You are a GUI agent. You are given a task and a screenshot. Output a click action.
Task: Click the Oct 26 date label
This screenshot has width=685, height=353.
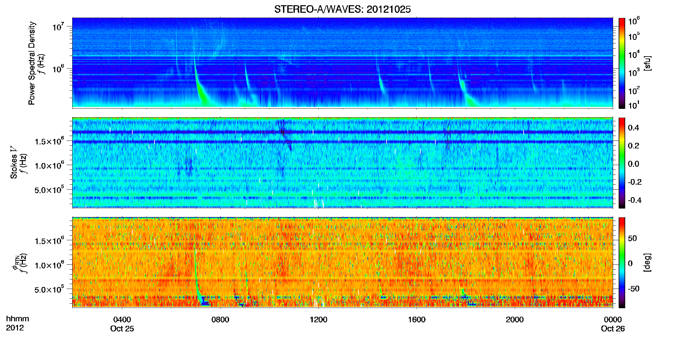pyautogui.click(x=613, y=329)
